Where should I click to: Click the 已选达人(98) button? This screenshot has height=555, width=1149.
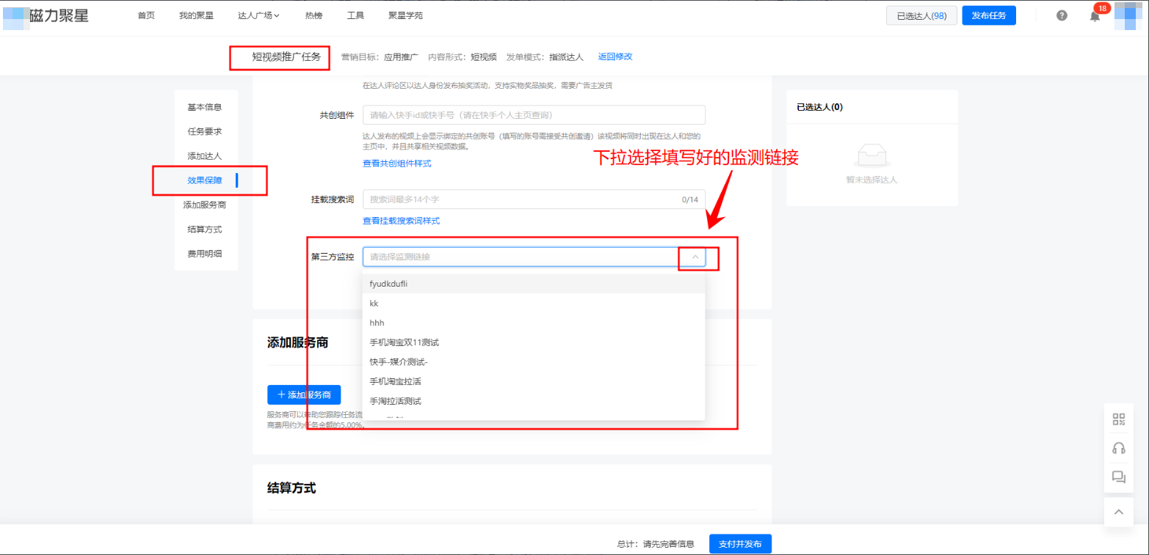(x=921, y=15)
